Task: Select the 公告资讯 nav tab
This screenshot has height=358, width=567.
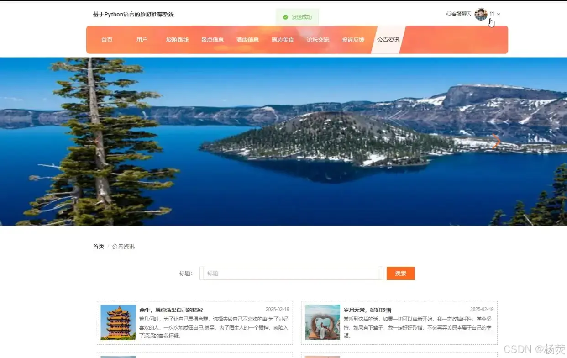Action: point(388,40)
